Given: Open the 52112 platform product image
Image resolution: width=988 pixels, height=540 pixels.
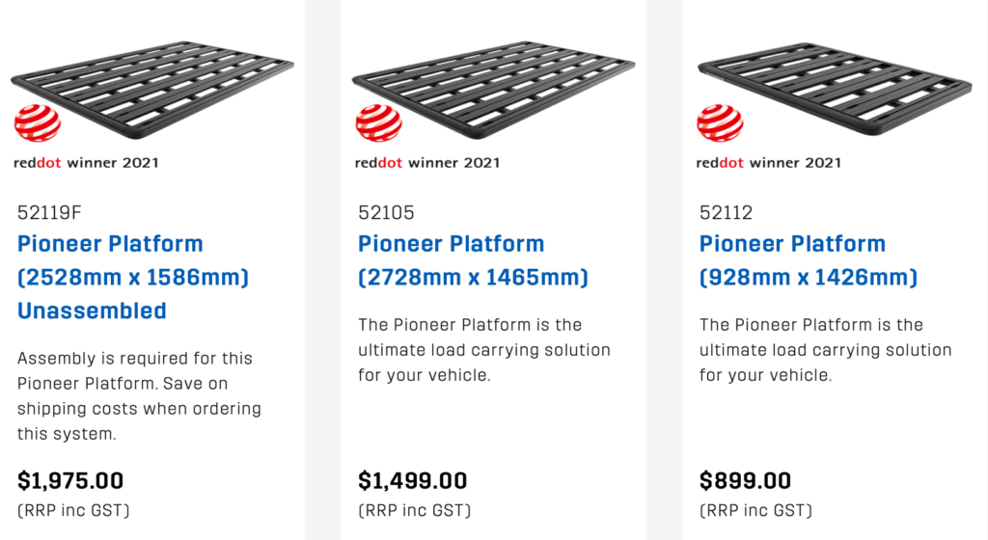Looking at the screenshot, I should (835, 88).
